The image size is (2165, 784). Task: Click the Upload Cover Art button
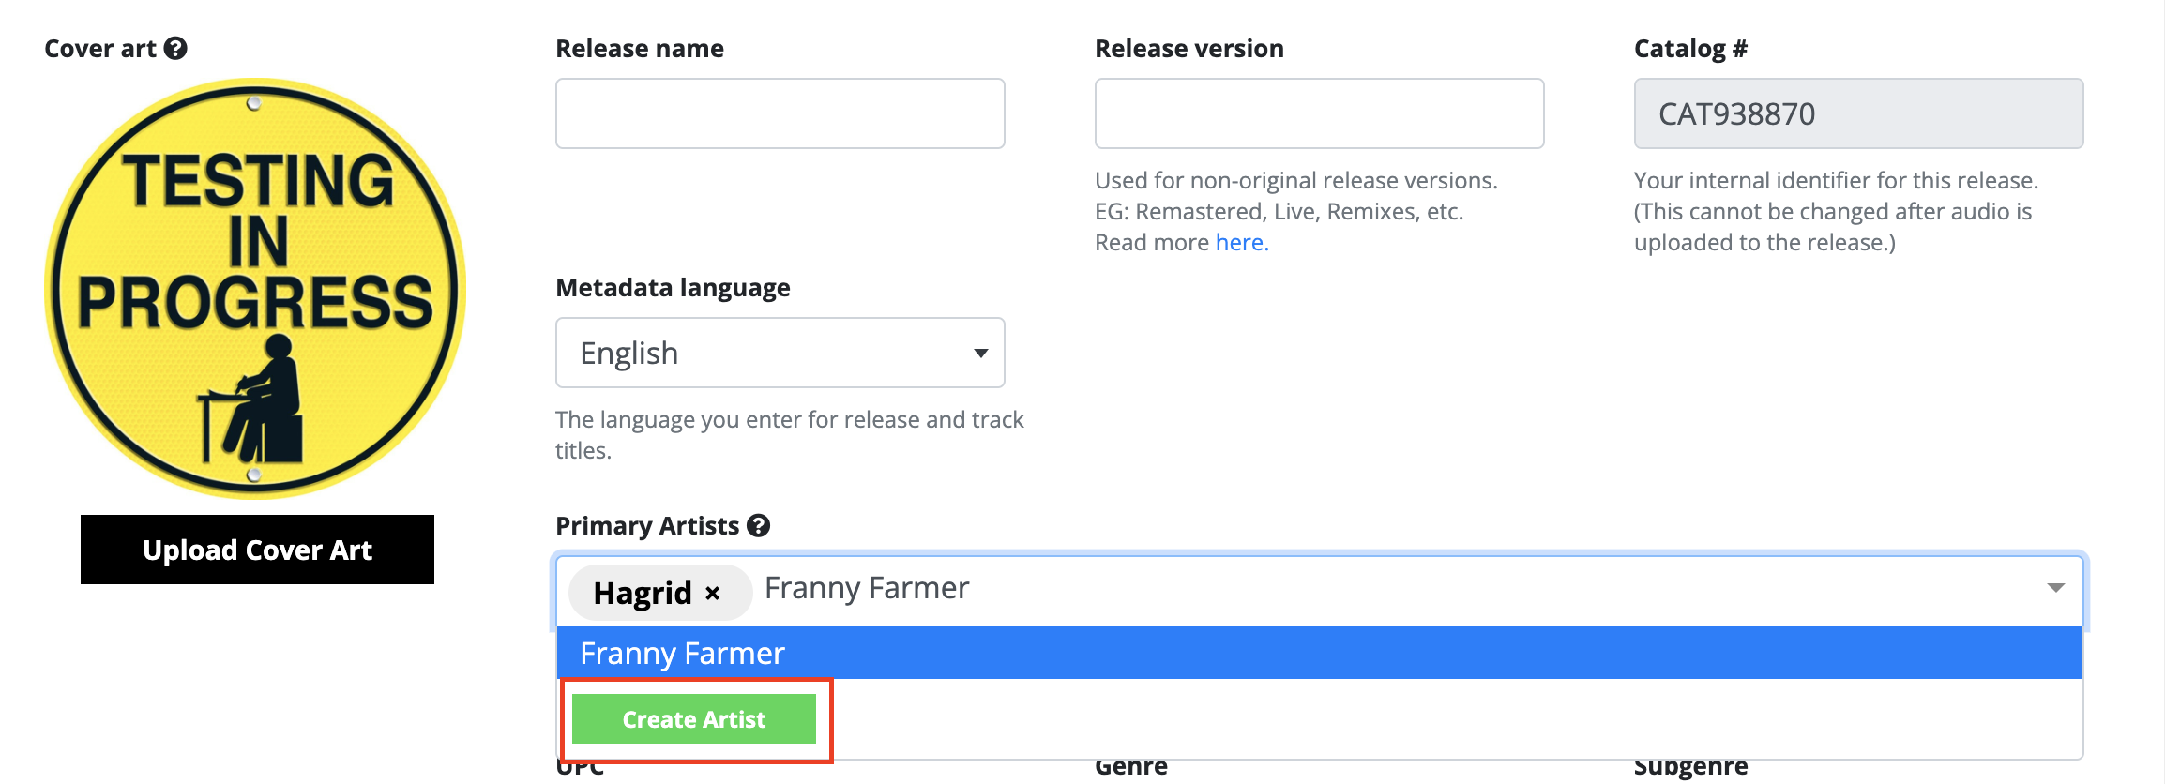[257, 550]
